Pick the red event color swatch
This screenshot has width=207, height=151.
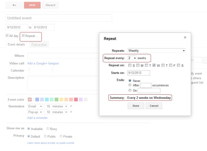coord(76,100)
